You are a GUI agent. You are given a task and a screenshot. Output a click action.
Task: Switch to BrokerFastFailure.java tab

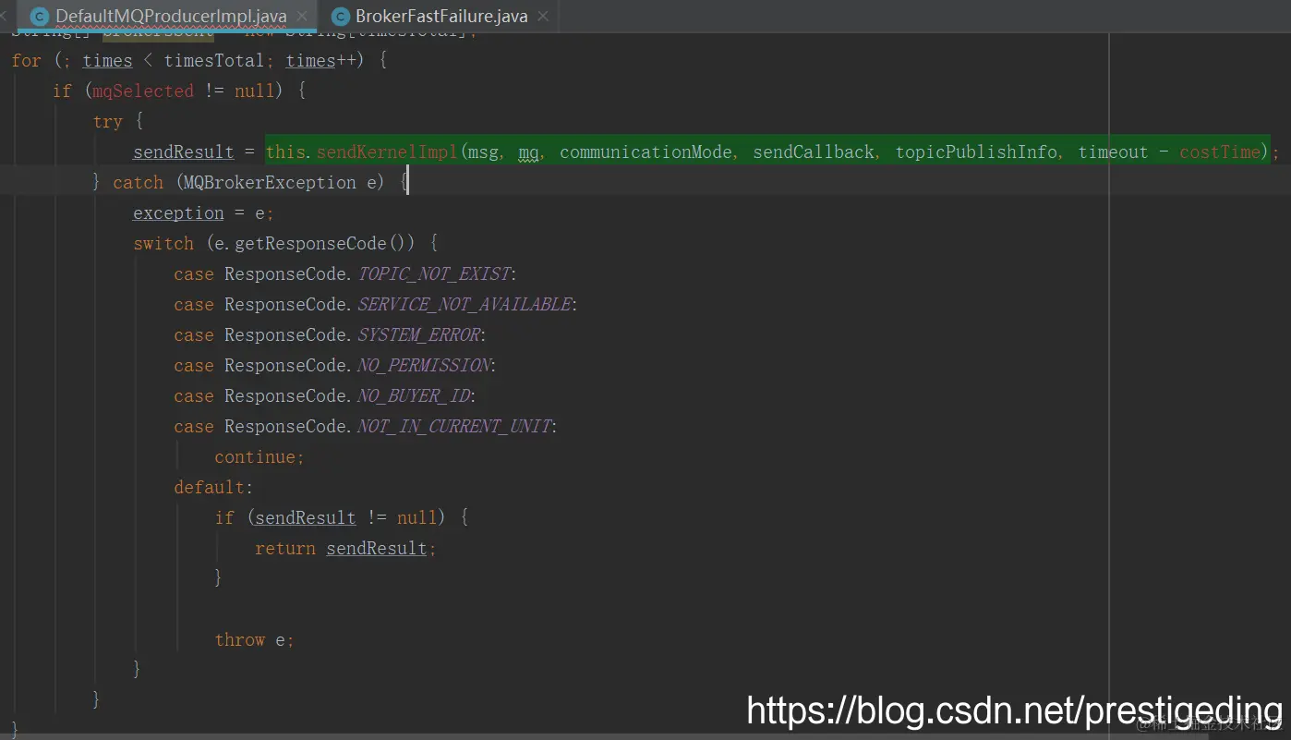point(441,16)
